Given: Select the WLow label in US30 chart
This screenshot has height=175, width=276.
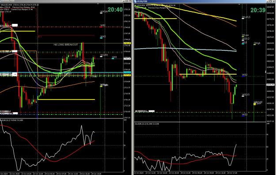Looking at the screenshot, I should pyautogui.click(x=245, y=35).
